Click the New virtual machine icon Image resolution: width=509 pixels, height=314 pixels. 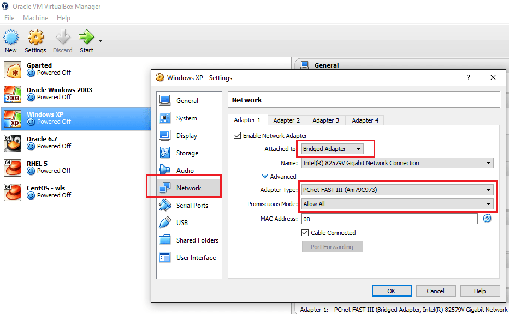[x=11, y=37]
